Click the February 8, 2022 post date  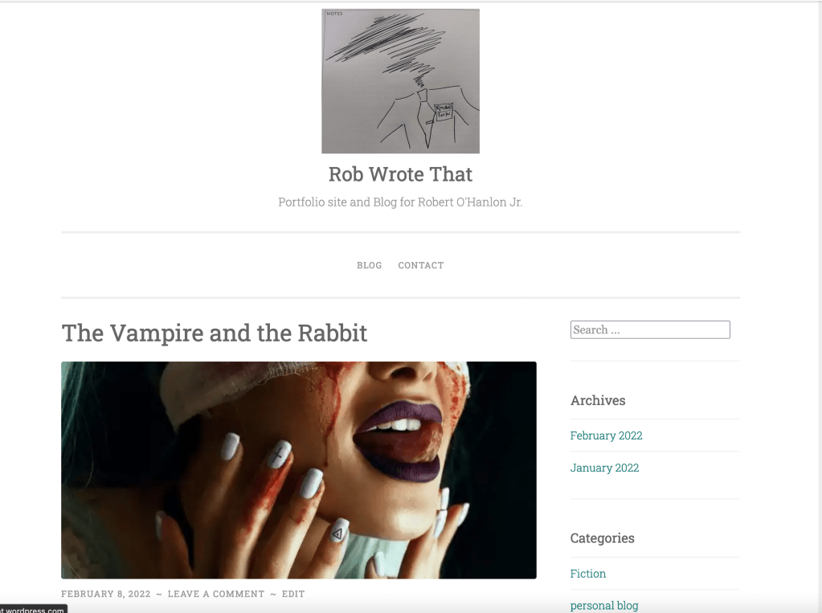[106, 595]
